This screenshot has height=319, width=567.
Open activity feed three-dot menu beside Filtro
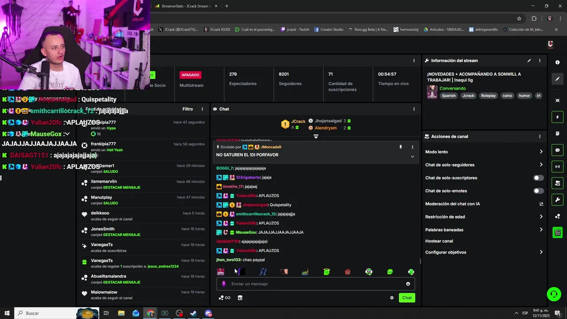coord(202,109)
